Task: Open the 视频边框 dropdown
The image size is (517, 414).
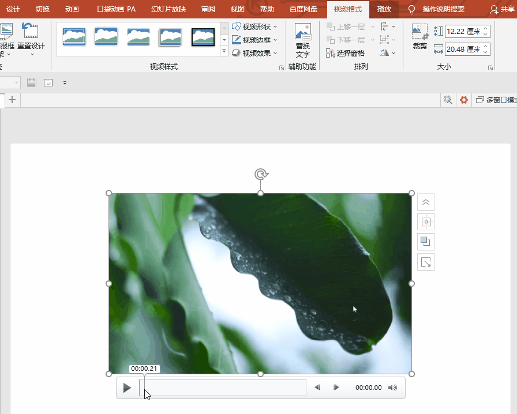Action: click(x=254, y=40)
